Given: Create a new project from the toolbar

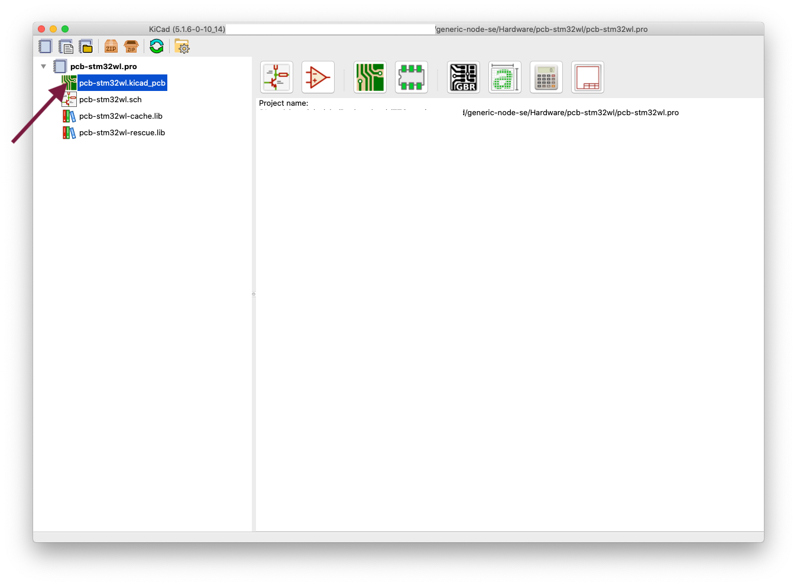Looking at the screenshot, I should pyautogui.click(x=46, y=46).
